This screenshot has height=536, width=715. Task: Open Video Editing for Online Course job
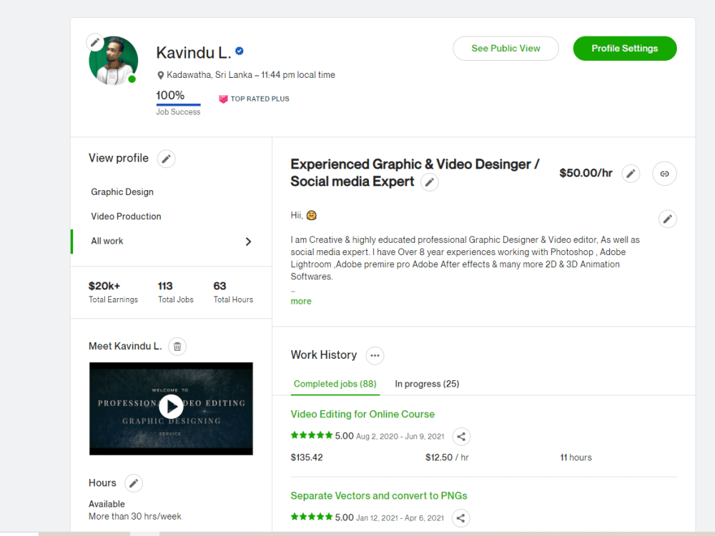pyautogui.click(x=363, y=414)
